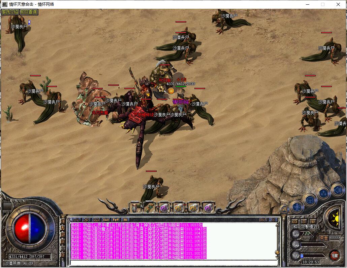
Task: Click the 18:29:53 clock display
Action: pos(311,262)
